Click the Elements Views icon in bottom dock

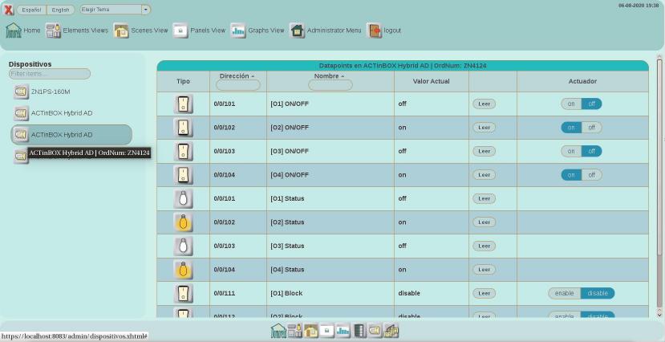294,331
